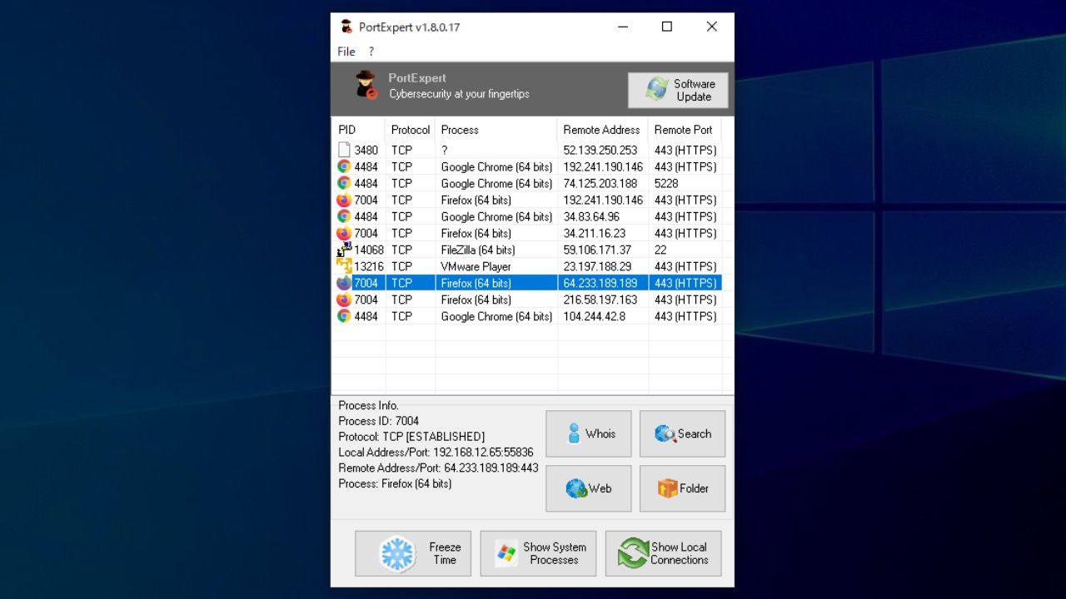Sort by Remote Port column header
Viewport: 1066px width, 599px height.
[x=685, y=130]
